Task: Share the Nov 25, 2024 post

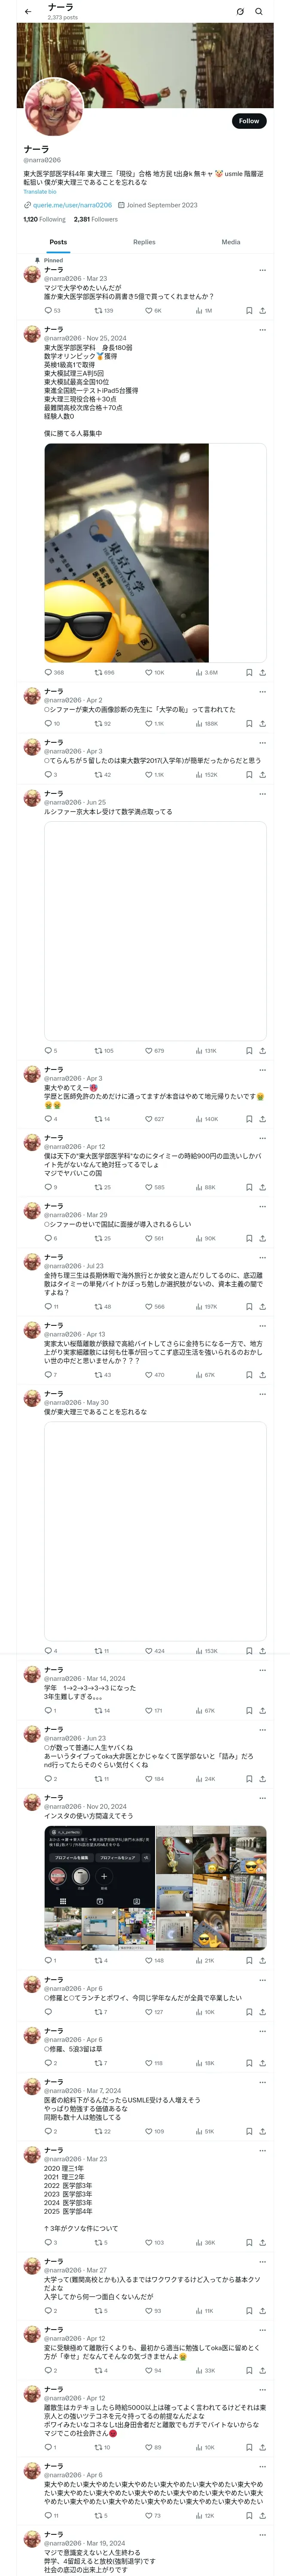Action: coord(262,673)
